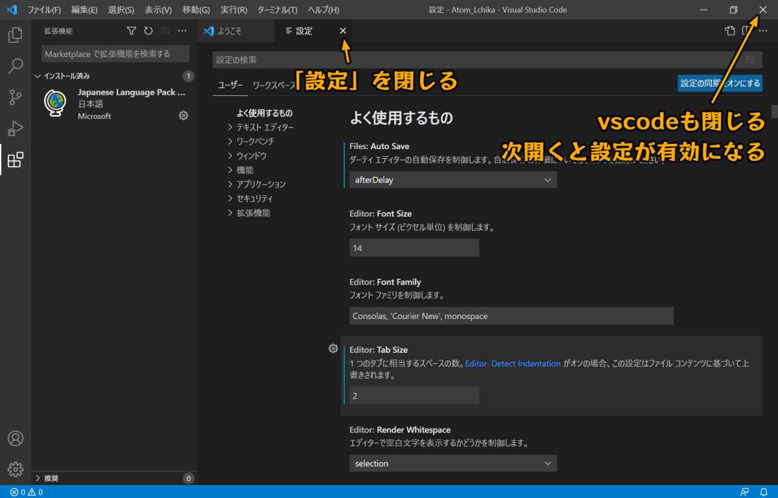778x498 pixels.
Task: Open the Search view in activity bar
Action: click(16, 66)
